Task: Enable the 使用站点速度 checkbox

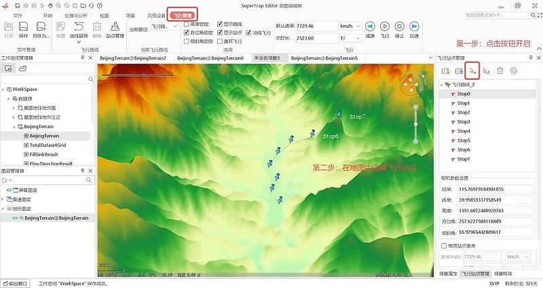Action: 444,245
